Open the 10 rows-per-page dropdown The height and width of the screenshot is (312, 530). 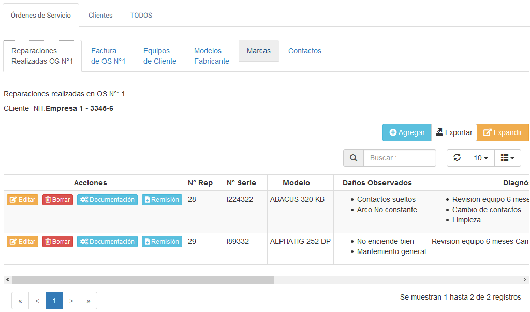coord(481,158)
